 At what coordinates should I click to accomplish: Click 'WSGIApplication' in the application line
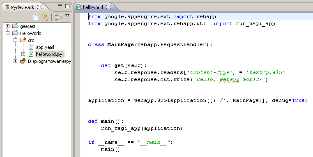click(x=182, y=100)
